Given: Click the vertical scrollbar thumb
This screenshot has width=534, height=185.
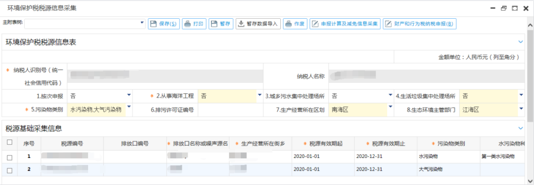Looking at the screenshot, I should 530,75.
